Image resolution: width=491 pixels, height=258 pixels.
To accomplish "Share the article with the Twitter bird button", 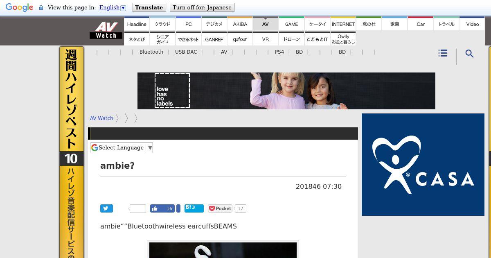I will pos(106,208).
